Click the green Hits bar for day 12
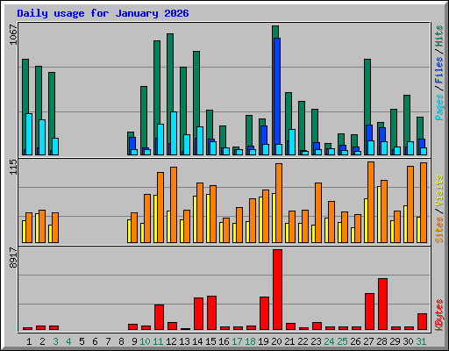Screen dimensions: 449x351 click(x=170, y=73)
